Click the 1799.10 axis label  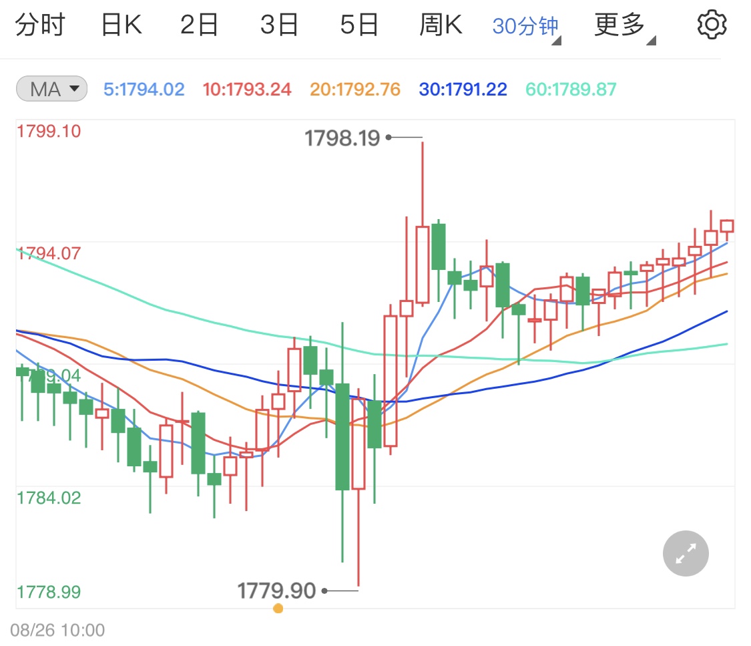[x=49, y=132]
